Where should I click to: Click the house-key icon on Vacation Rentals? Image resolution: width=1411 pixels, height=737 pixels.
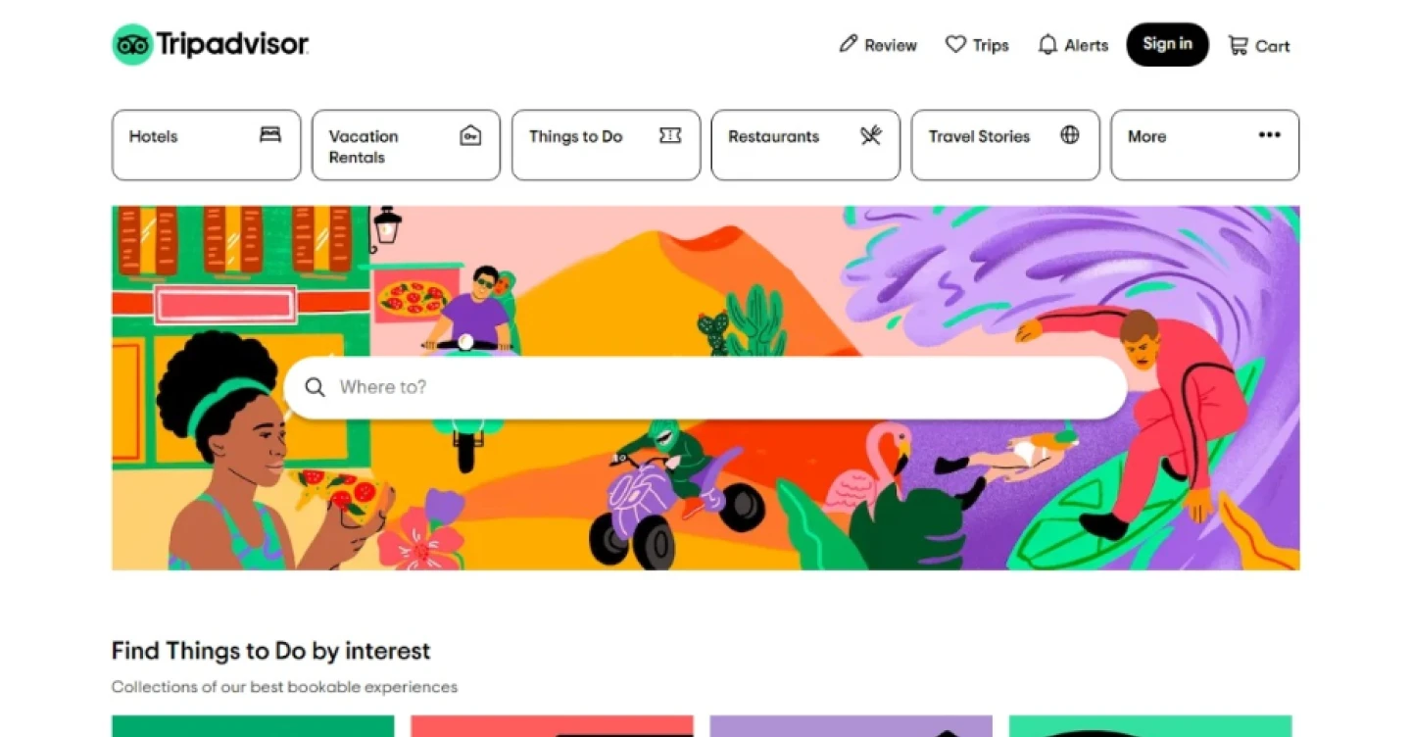(470, 135)
